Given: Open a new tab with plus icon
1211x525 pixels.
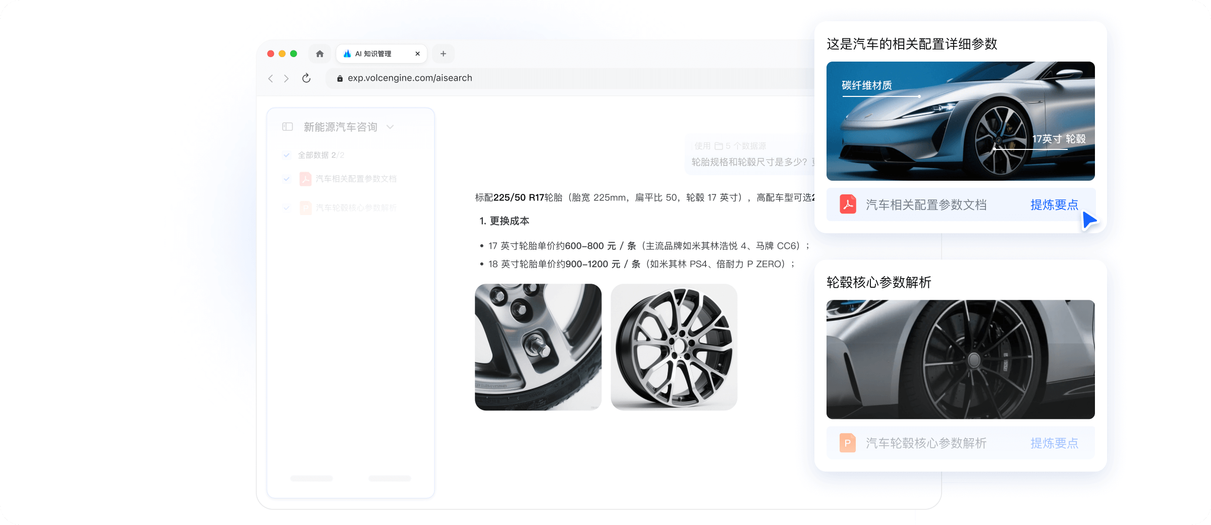Looking at the screenshot, I should point(443,54).
